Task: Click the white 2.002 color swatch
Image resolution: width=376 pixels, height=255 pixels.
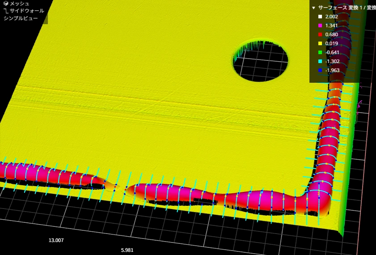Action: click(x=320, y=17)
